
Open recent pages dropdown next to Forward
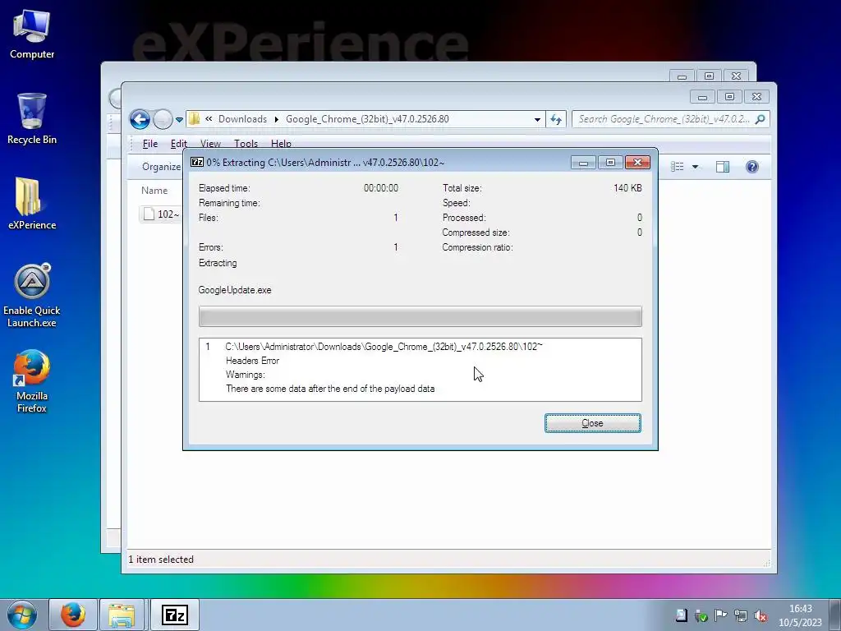click(179, 120)
